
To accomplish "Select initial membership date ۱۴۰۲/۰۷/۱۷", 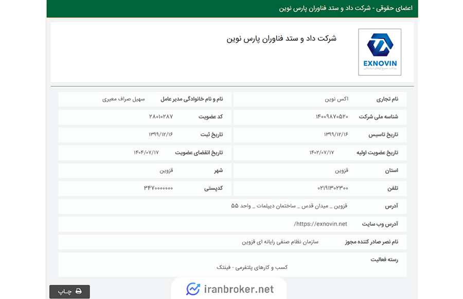I will point(322,152).
